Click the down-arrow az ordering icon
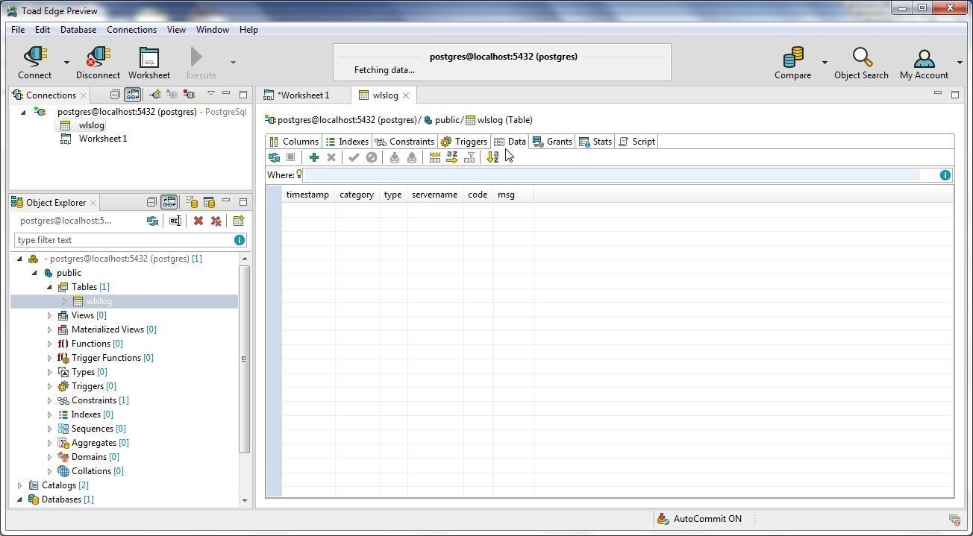973x536 pixels. click(492, 157)
